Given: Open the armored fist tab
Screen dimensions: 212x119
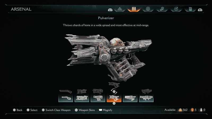Looking at the screenshot, I should click(162, 9).
